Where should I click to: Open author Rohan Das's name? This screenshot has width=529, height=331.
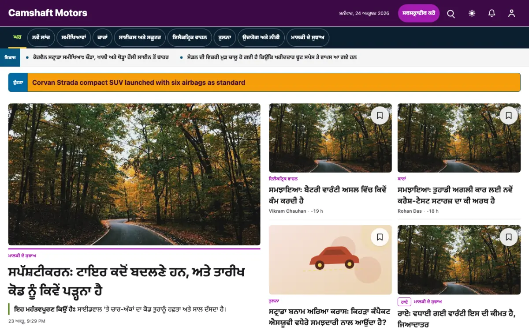point(410,211)
